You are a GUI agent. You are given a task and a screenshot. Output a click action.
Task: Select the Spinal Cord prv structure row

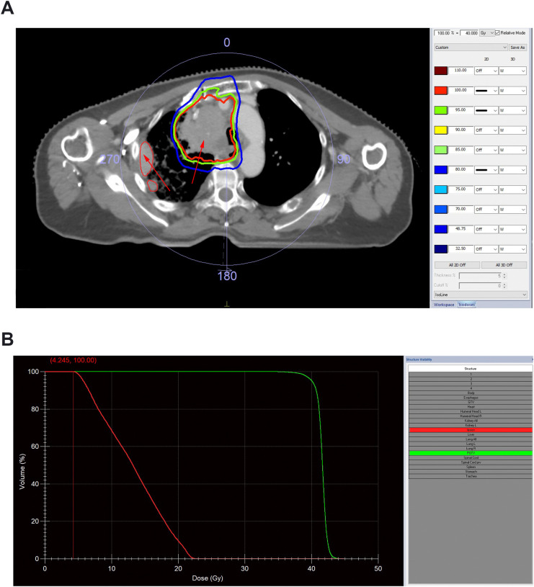click(x=471, y=462)
